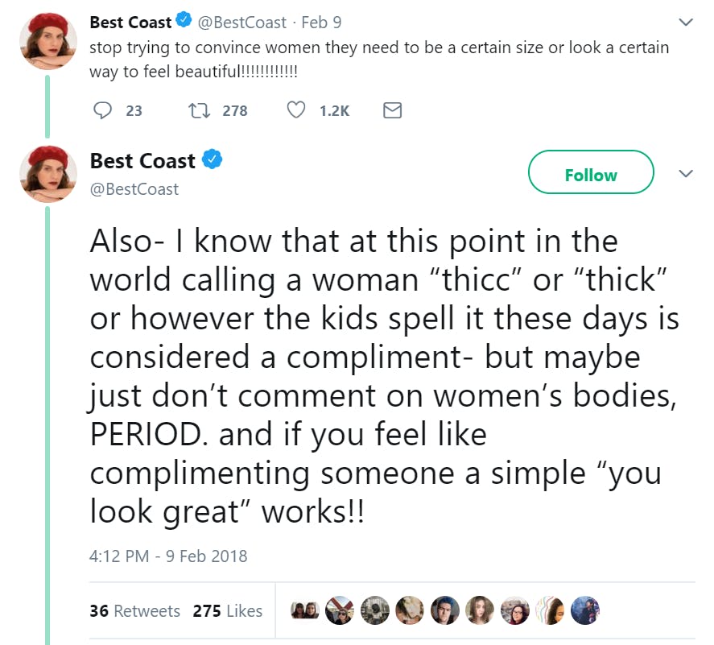714x645 pixels.
Task: Open the top tweet's chevron dropdown menu
Action: (685, 22)
